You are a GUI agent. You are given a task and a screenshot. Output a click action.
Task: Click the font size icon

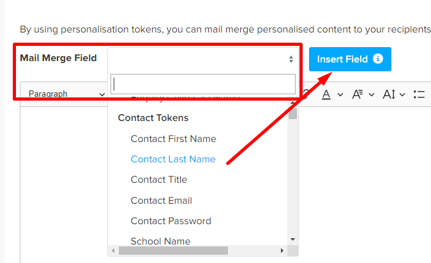(389, 95)
